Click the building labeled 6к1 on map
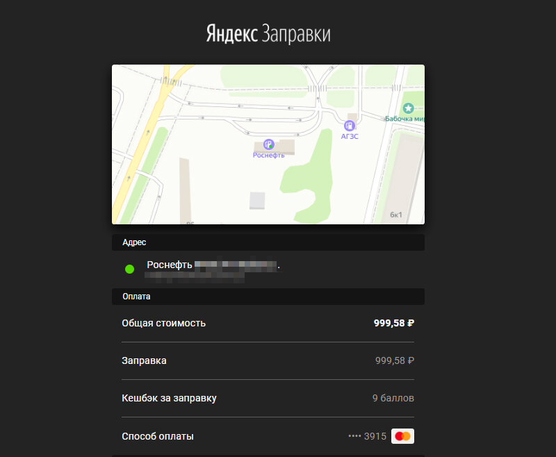The width and height of the screenshot is (556, 457). coord(396,215)
